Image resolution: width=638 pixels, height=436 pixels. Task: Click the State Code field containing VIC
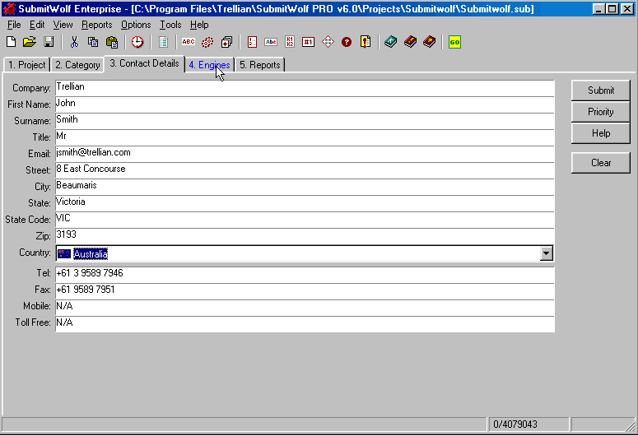coord(305,220)
